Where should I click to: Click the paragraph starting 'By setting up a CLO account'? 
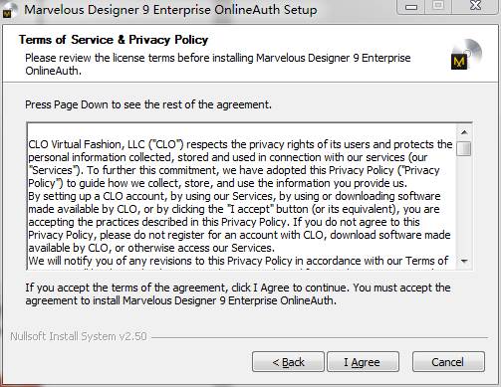click(239, 222)
